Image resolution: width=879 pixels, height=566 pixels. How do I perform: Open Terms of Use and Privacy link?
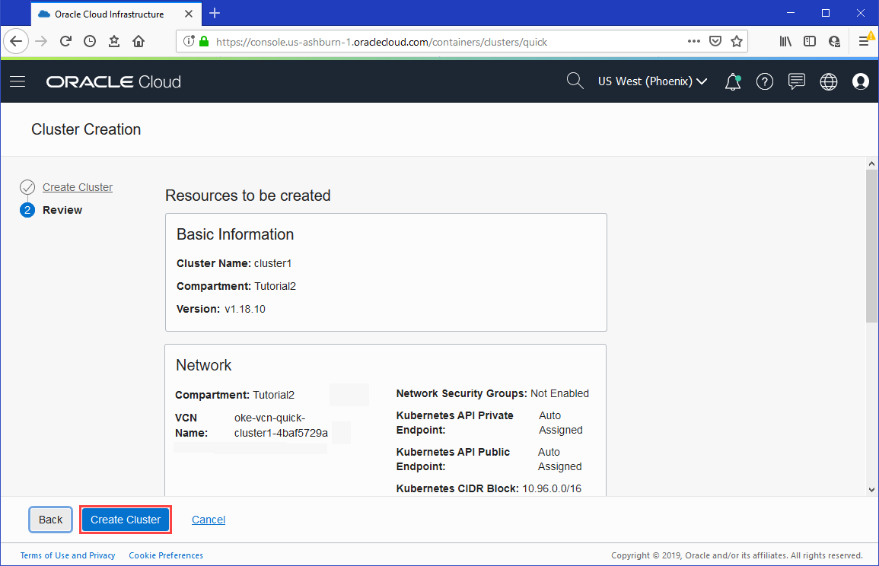[x=68, y=555]
